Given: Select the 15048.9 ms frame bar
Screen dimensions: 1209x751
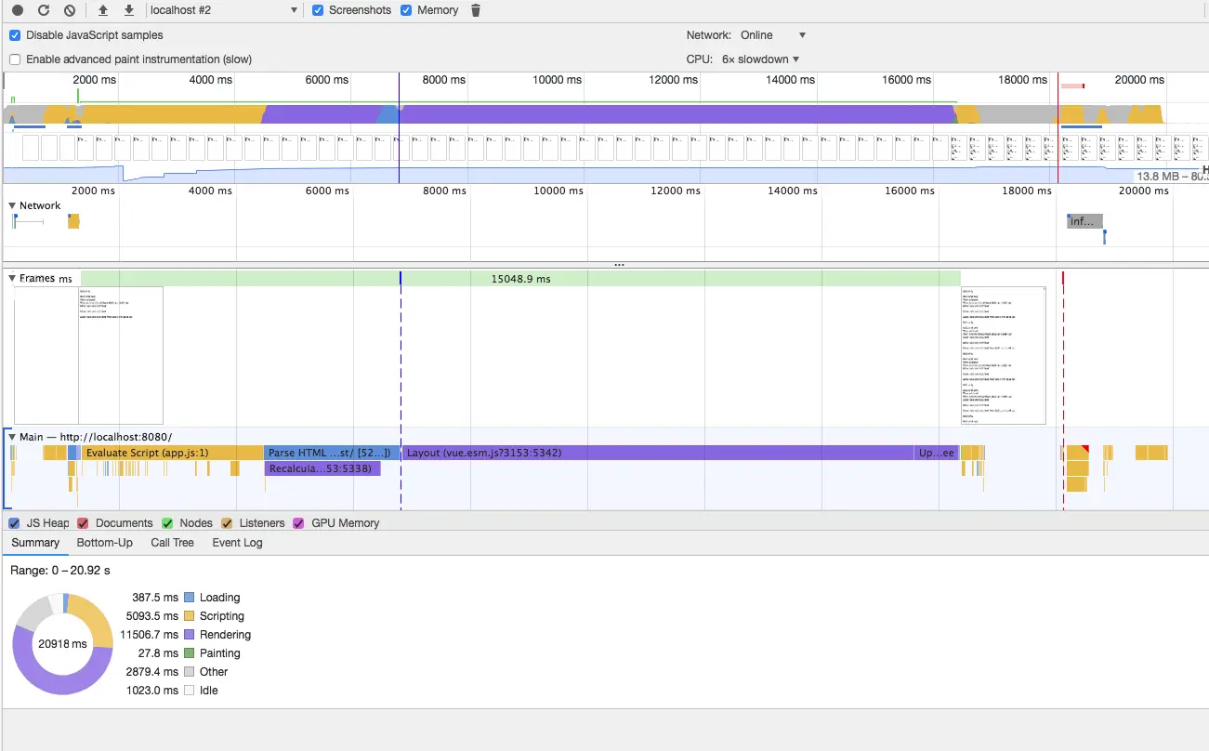Looking at the screenshot, I should point(520,279).
